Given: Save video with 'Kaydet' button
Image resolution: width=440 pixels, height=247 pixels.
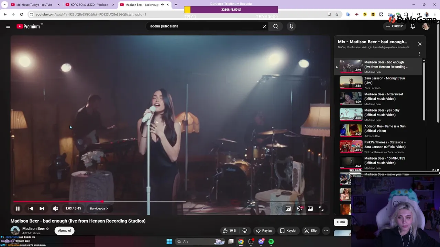Looking at the screenshot, I should pos(288,231).
